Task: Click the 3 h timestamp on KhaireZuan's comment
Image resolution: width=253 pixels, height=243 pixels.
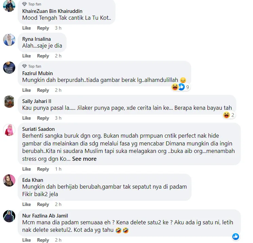Action: 58,28
